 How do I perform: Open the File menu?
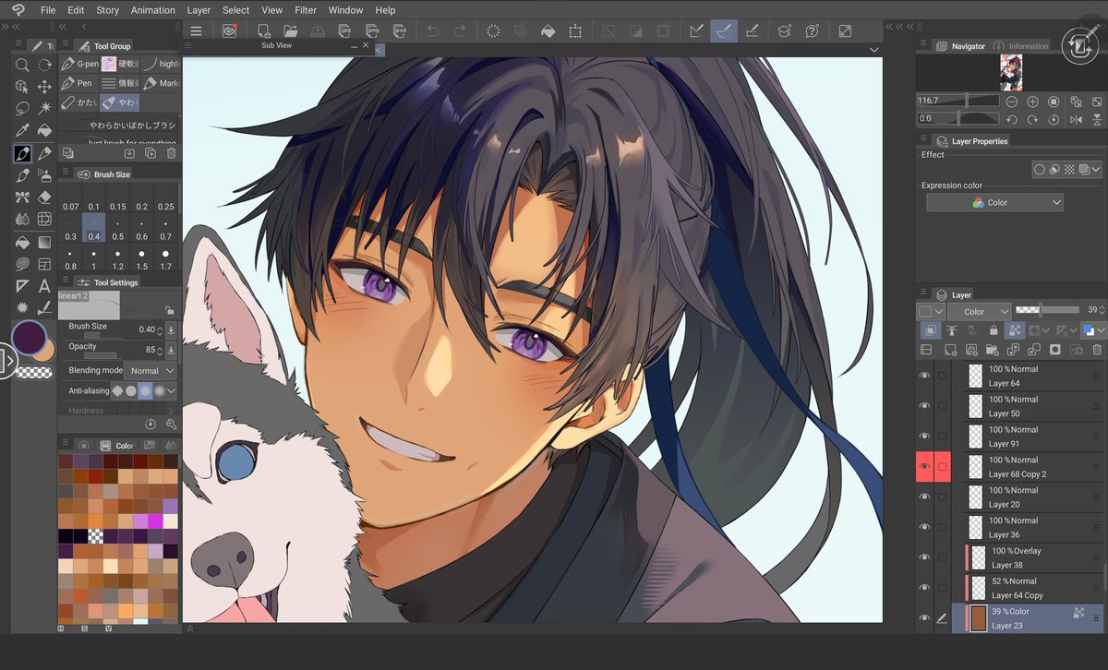[x=48, y=10]
